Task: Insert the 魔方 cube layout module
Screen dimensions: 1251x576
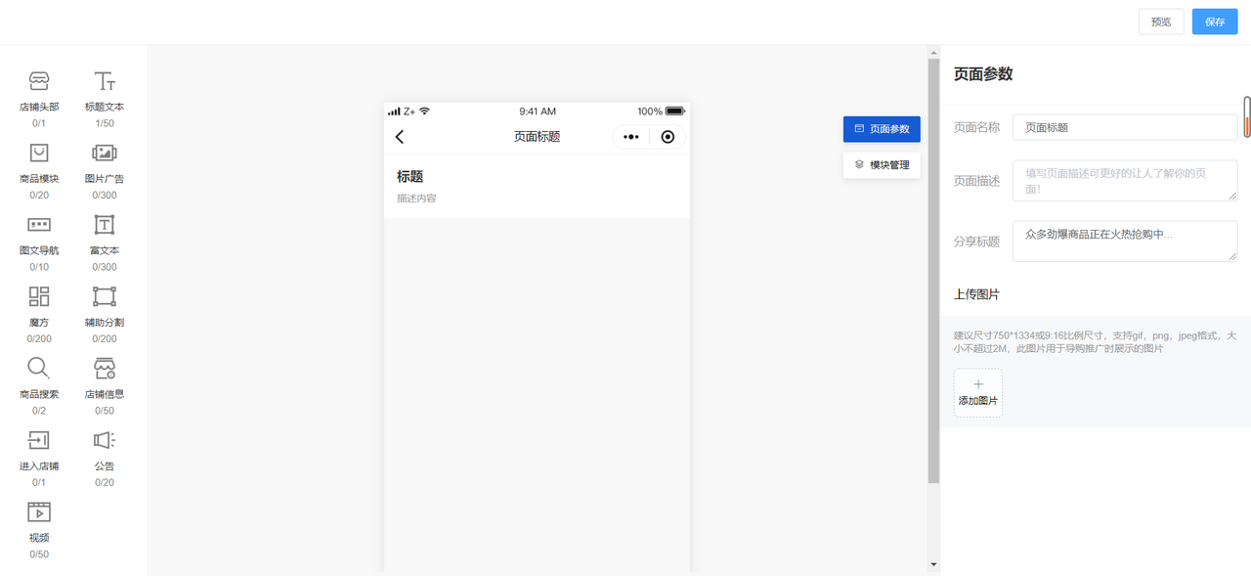Action: (39, 314)
